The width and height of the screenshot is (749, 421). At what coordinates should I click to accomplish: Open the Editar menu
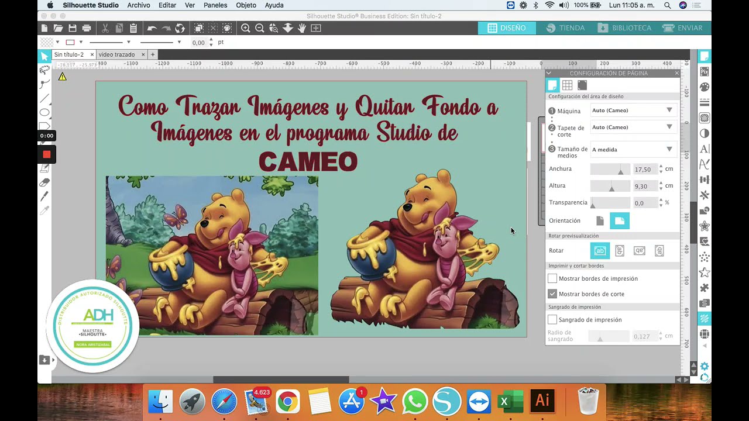point(167,5)
